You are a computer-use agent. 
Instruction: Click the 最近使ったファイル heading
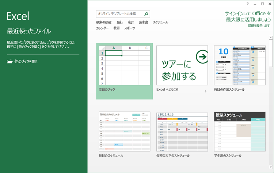coord(29,31)
